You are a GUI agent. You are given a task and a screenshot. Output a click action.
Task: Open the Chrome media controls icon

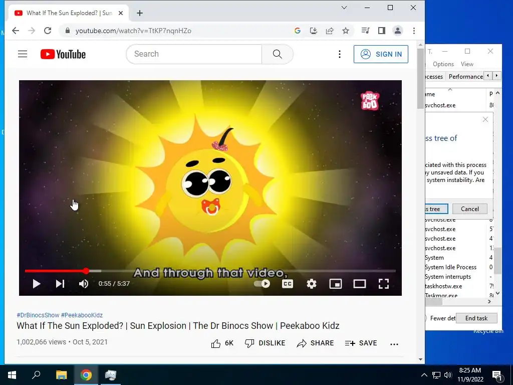[x=365, y=31]
